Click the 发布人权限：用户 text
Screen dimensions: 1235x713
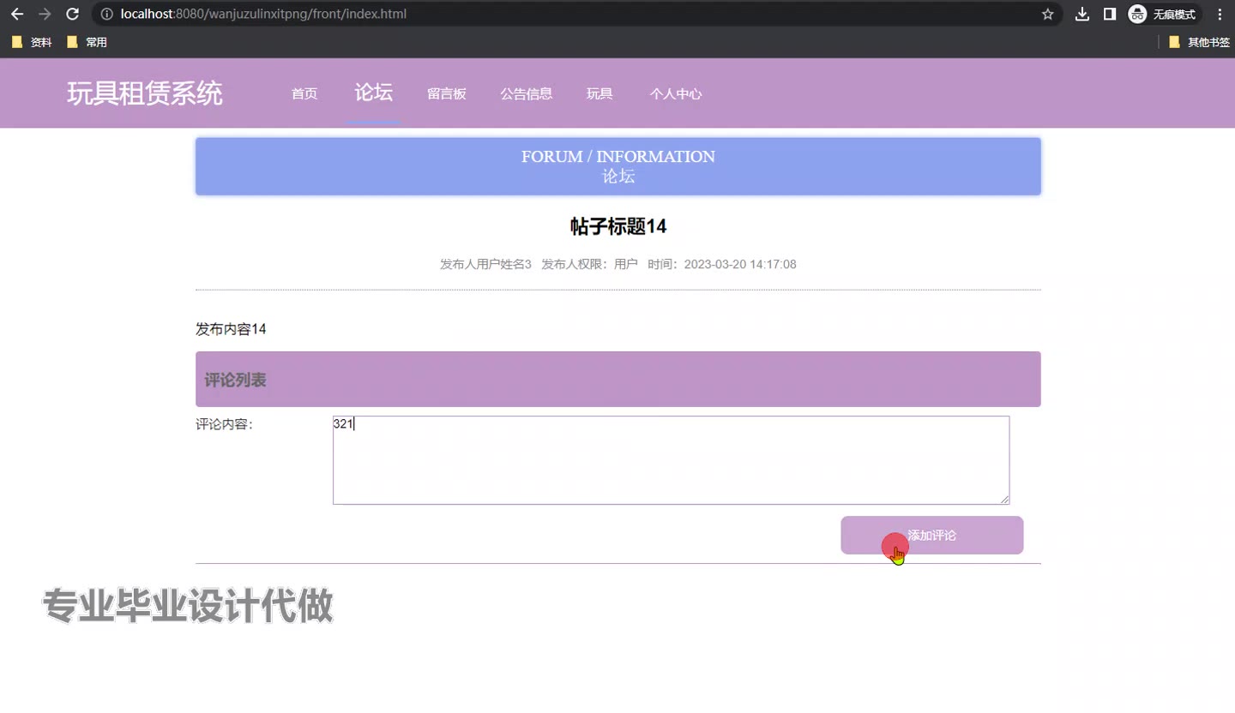click(590, 264)
